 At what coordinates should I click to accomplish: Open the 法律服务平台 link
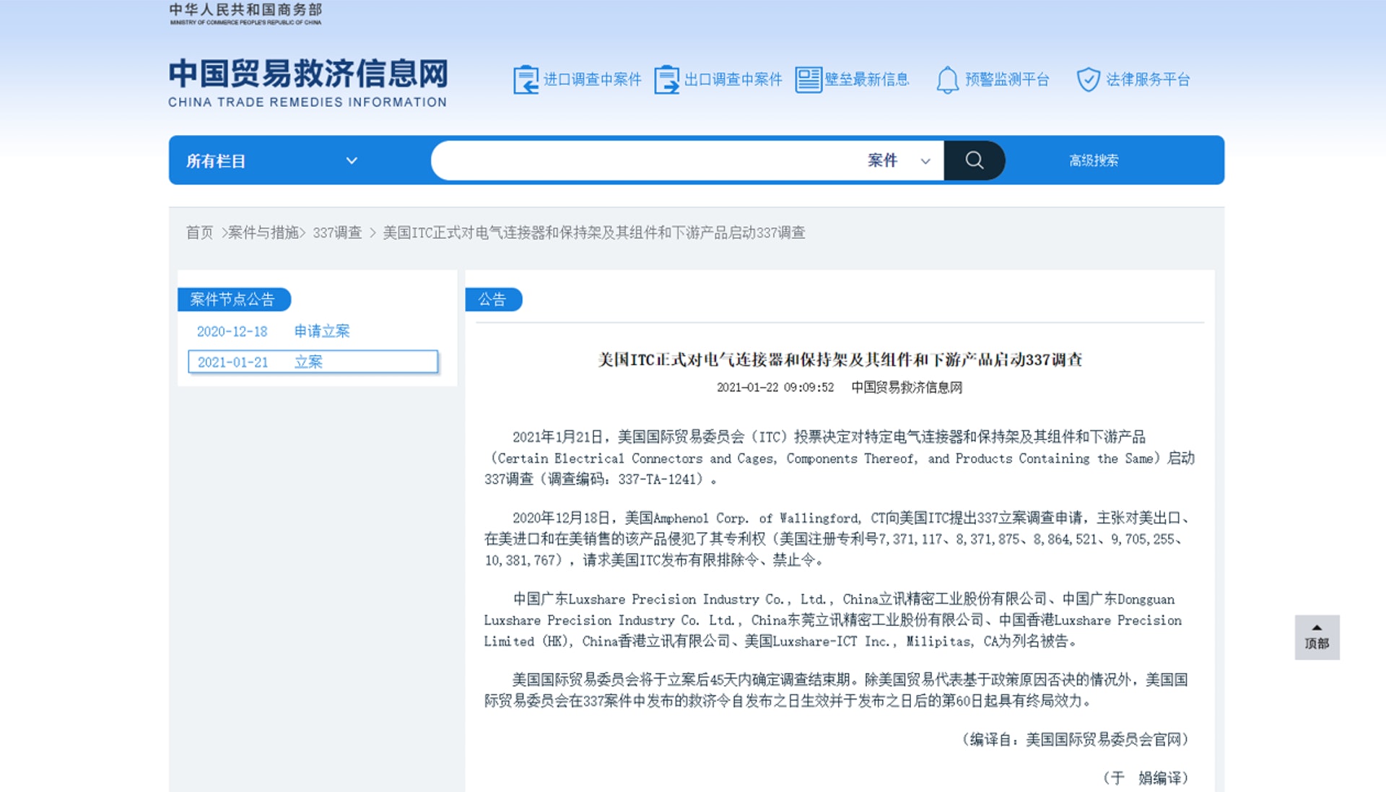point(1148,79)
